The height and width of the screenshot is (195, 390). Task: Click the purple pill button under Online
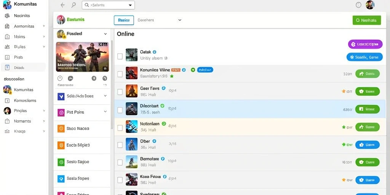(x=365, y=44)
